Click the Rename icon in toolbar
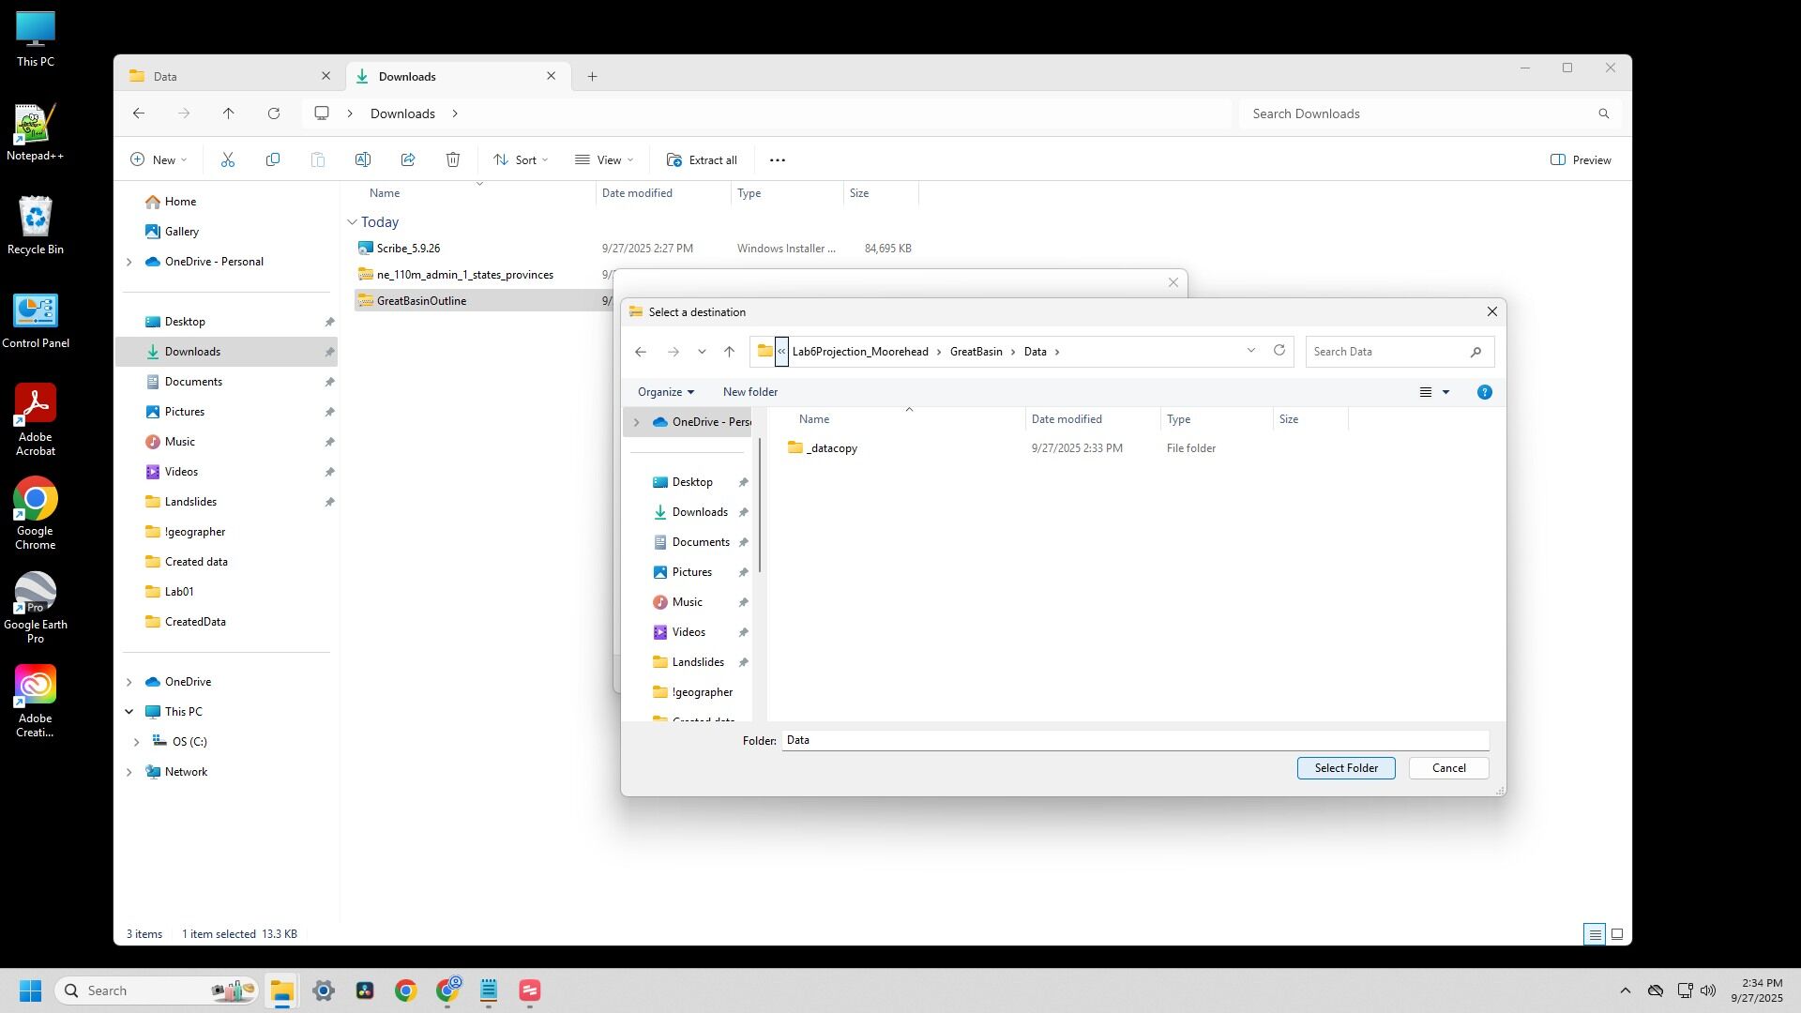 pos(363,160)
